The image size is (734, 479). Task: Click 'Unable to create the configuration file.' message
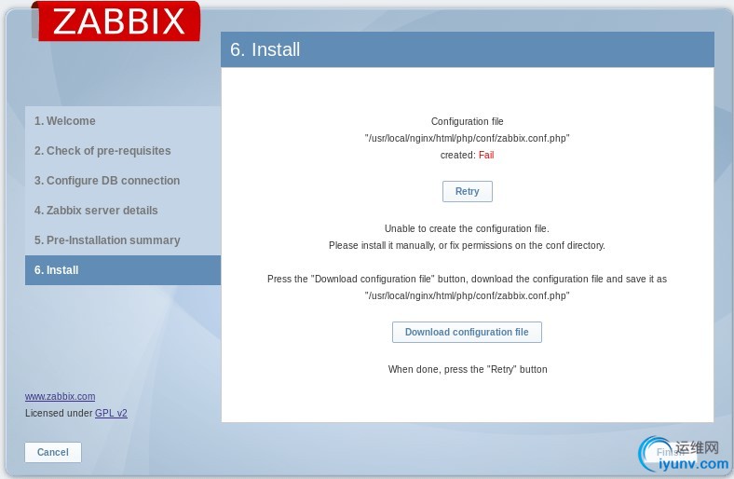[x=467, y=228]
